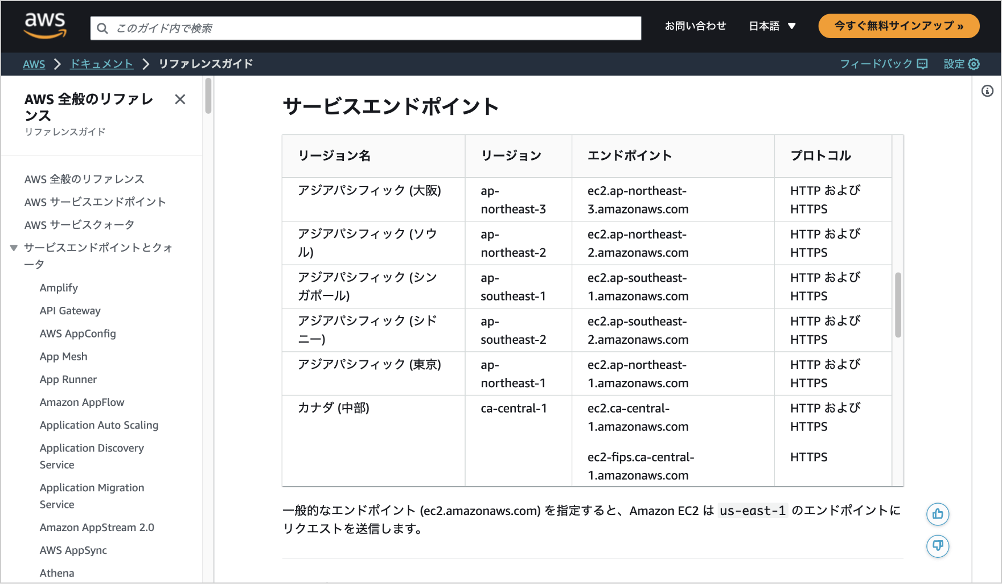Open the 日本語 language dropdown
Viewport: 1002px width, 584px height.
[772, 26]
